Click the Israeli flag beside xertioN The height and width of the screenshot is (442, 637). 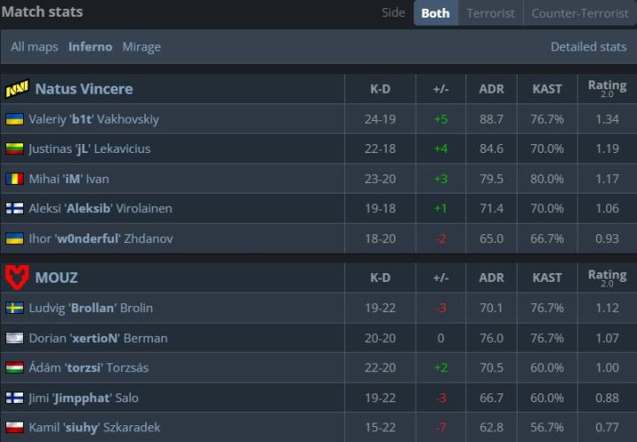point(14,339)
